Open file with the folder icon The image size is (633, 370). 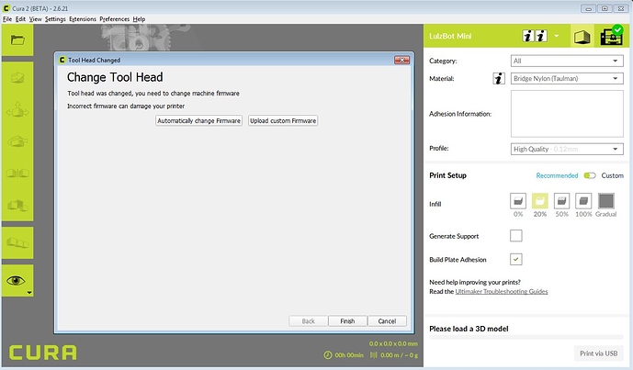(17, 40)
